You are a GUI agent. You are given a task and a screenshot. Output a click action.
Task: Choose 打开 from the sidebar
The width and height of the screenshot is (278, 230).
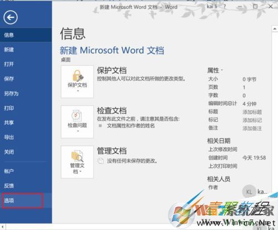coord(26,64)
